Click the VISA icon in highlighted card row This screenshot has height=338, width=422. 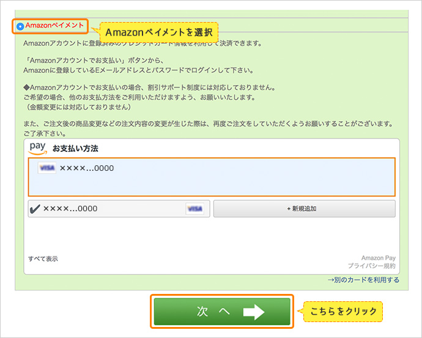tap(47, 168)
